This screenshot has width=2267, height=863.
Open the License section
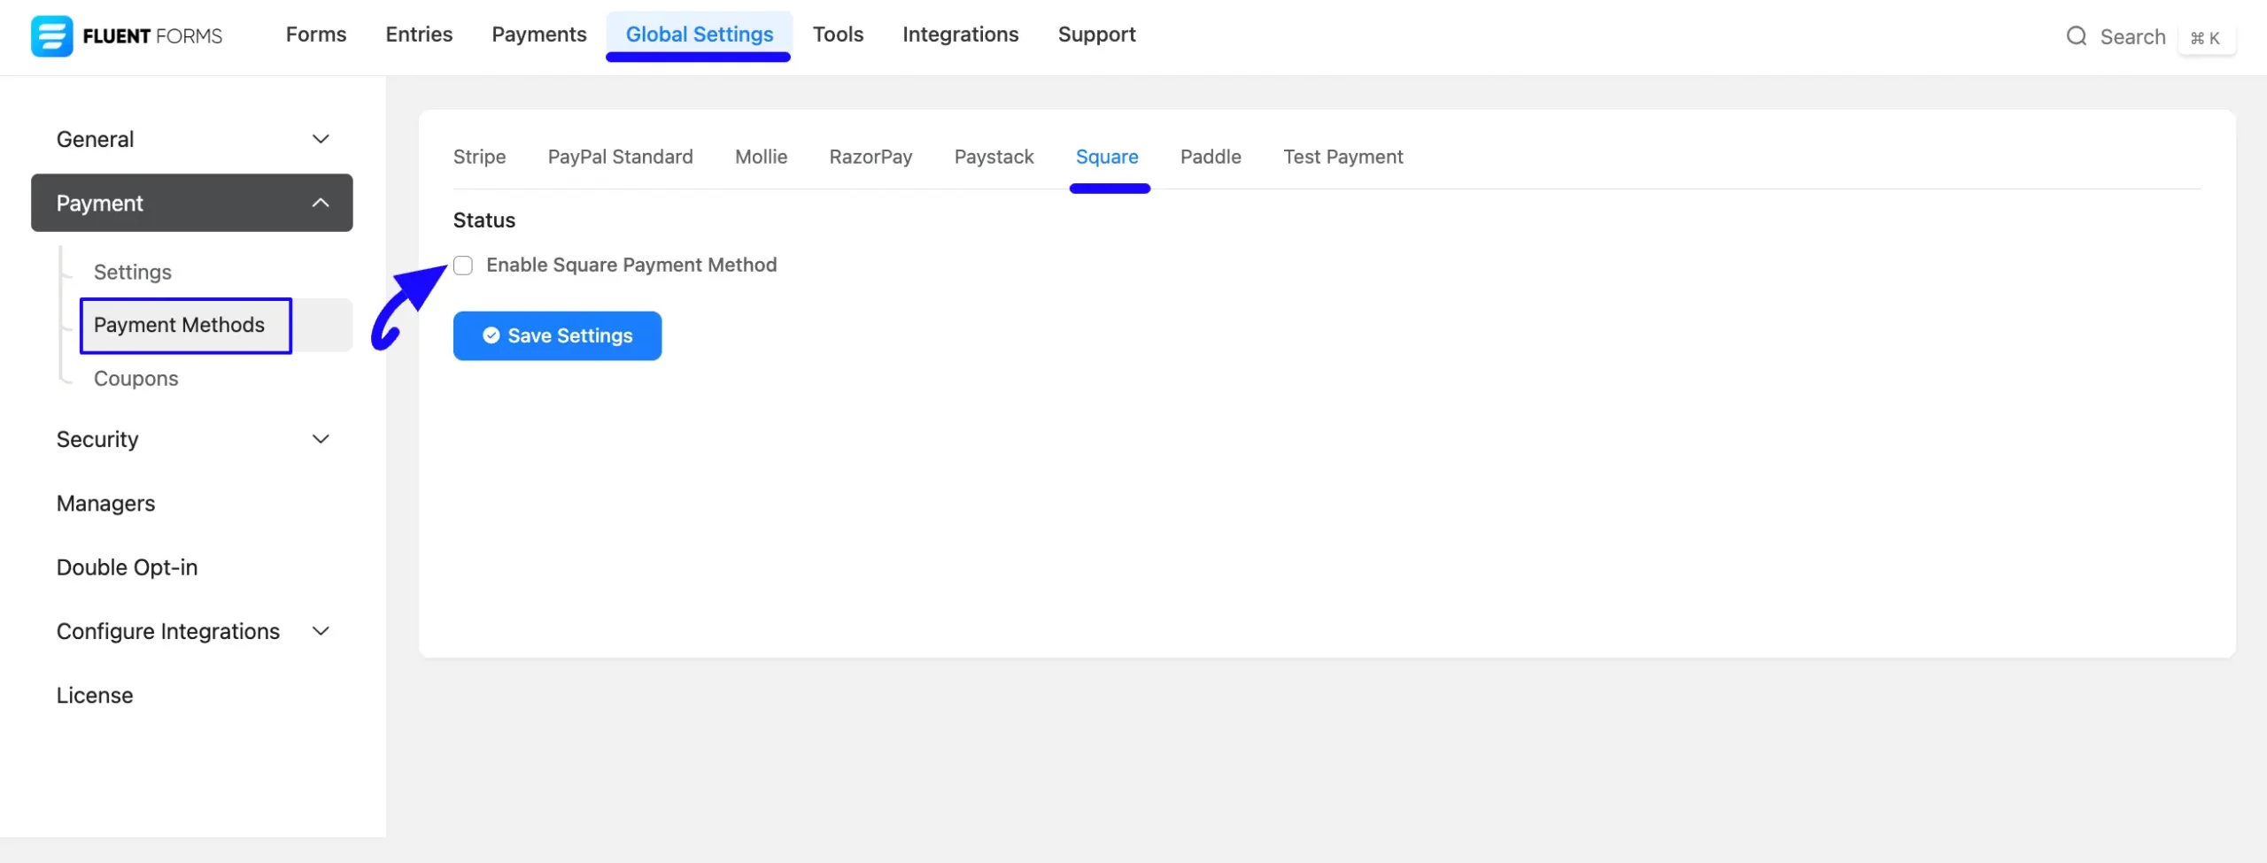[x=95, y=696]
